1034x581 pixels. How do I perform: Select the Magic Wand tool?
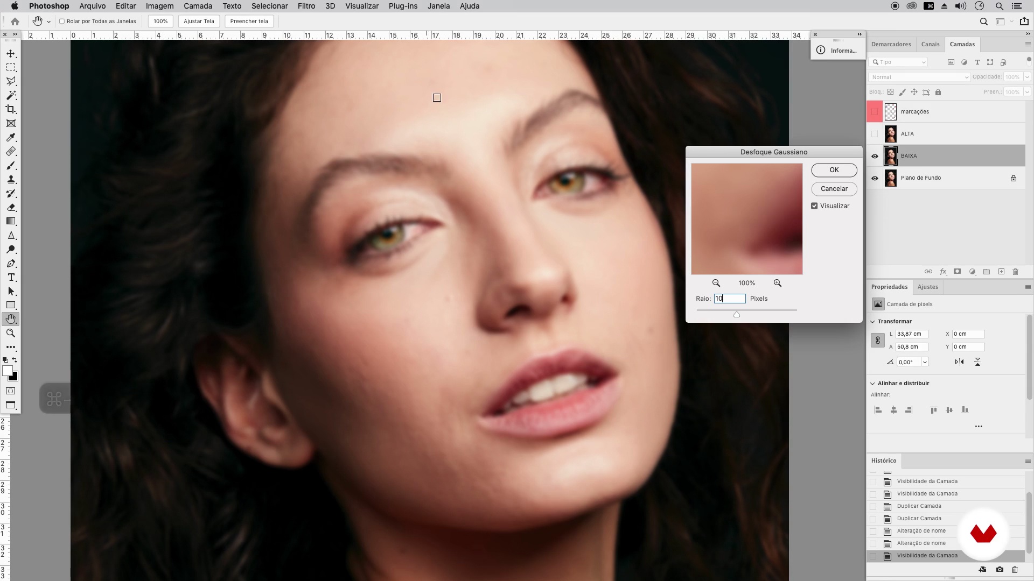pos(11,95)
